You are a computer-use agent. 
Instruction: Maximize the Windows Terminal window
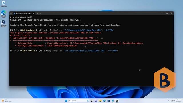tap(167, 13)
